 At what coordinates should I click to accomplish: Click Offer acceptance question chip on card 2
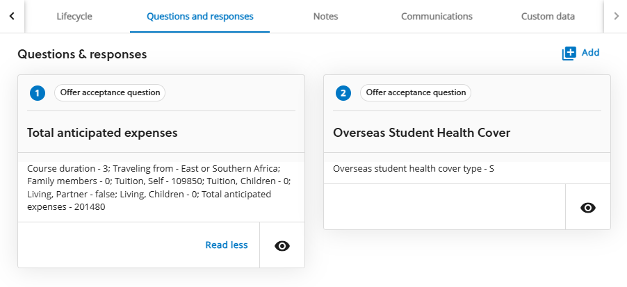[416, 92]
